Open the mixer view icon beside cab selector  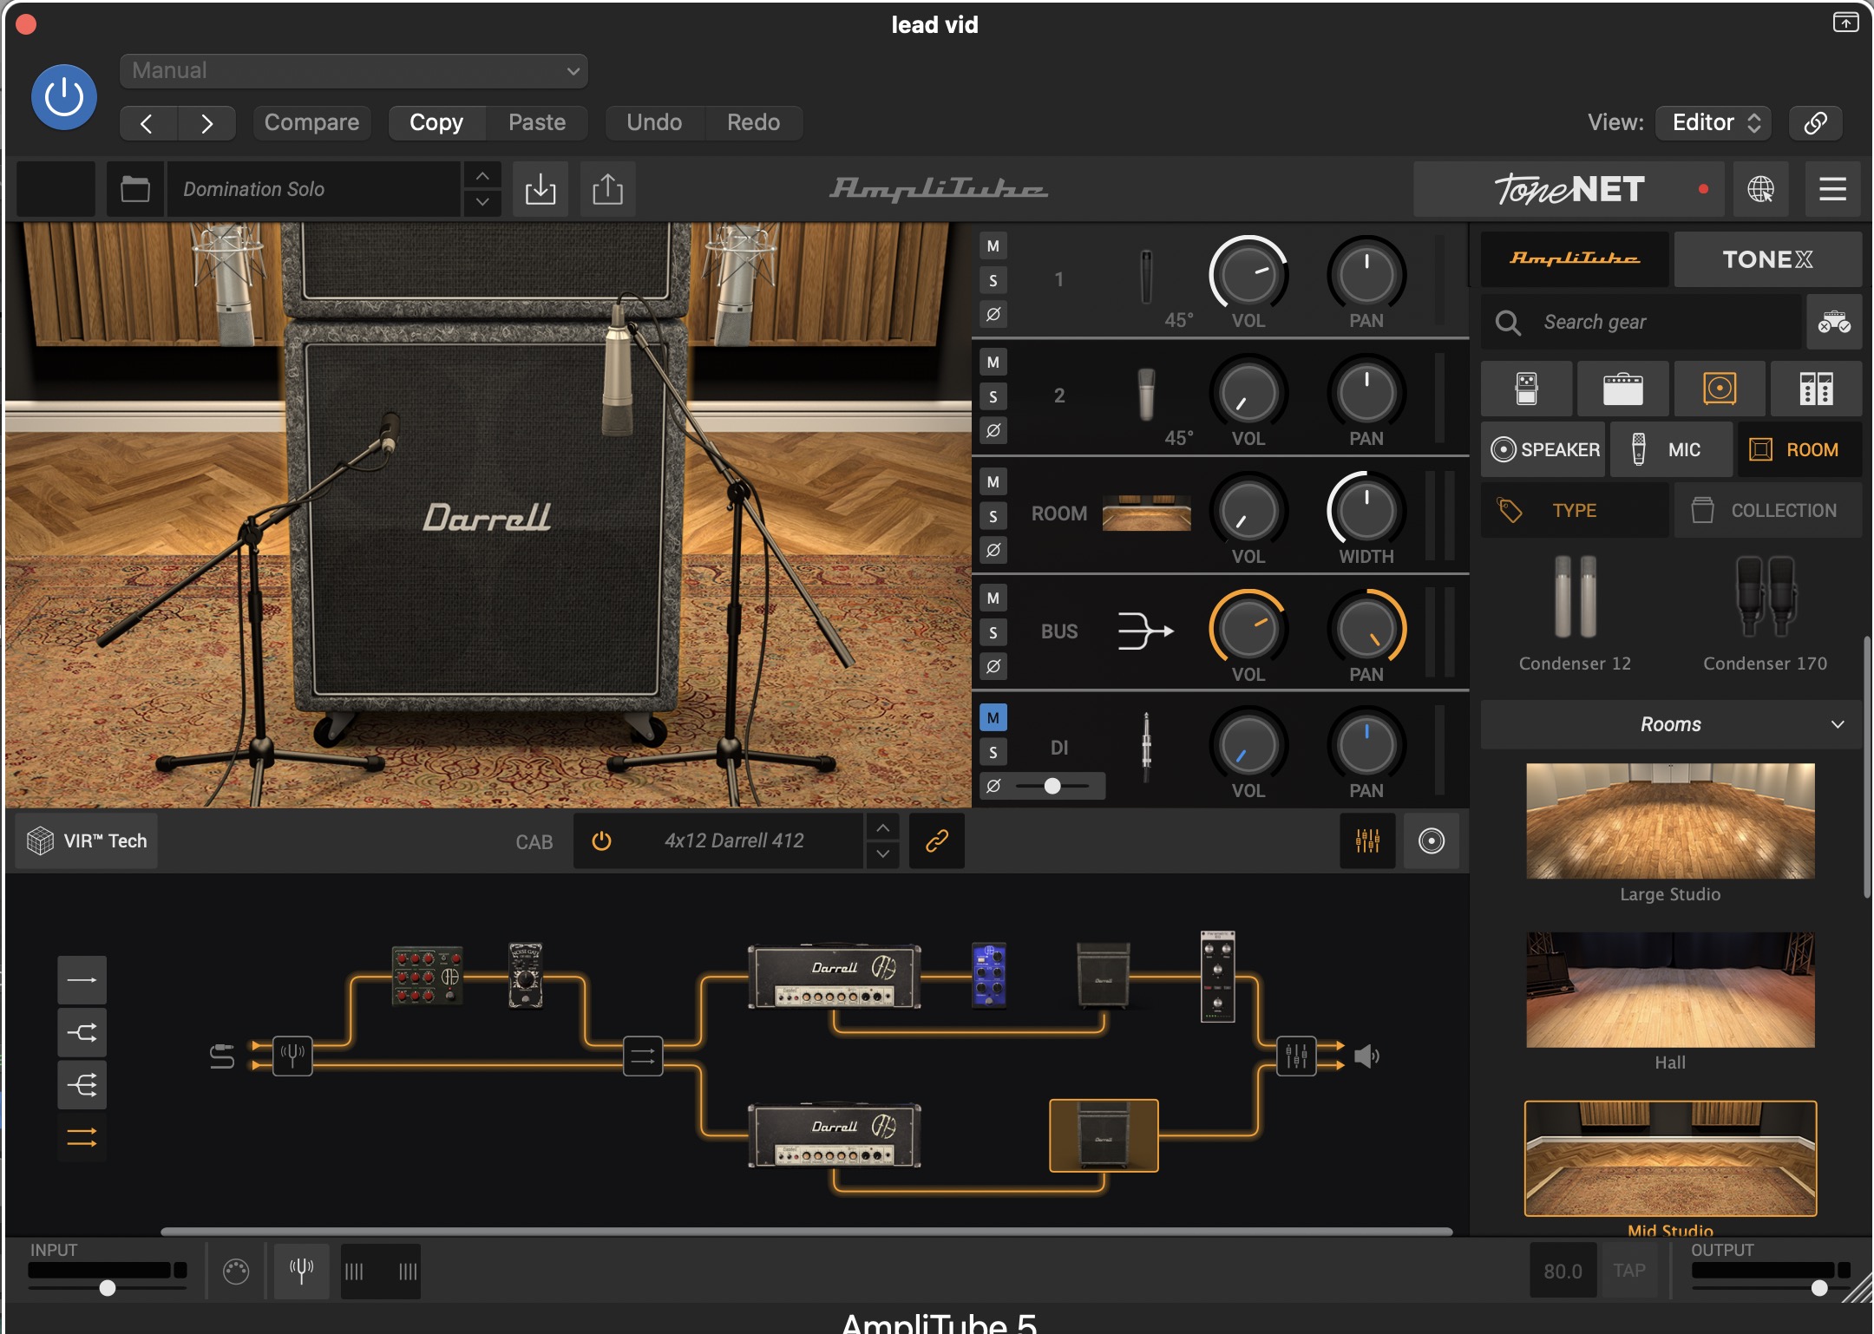point(1367,840)
